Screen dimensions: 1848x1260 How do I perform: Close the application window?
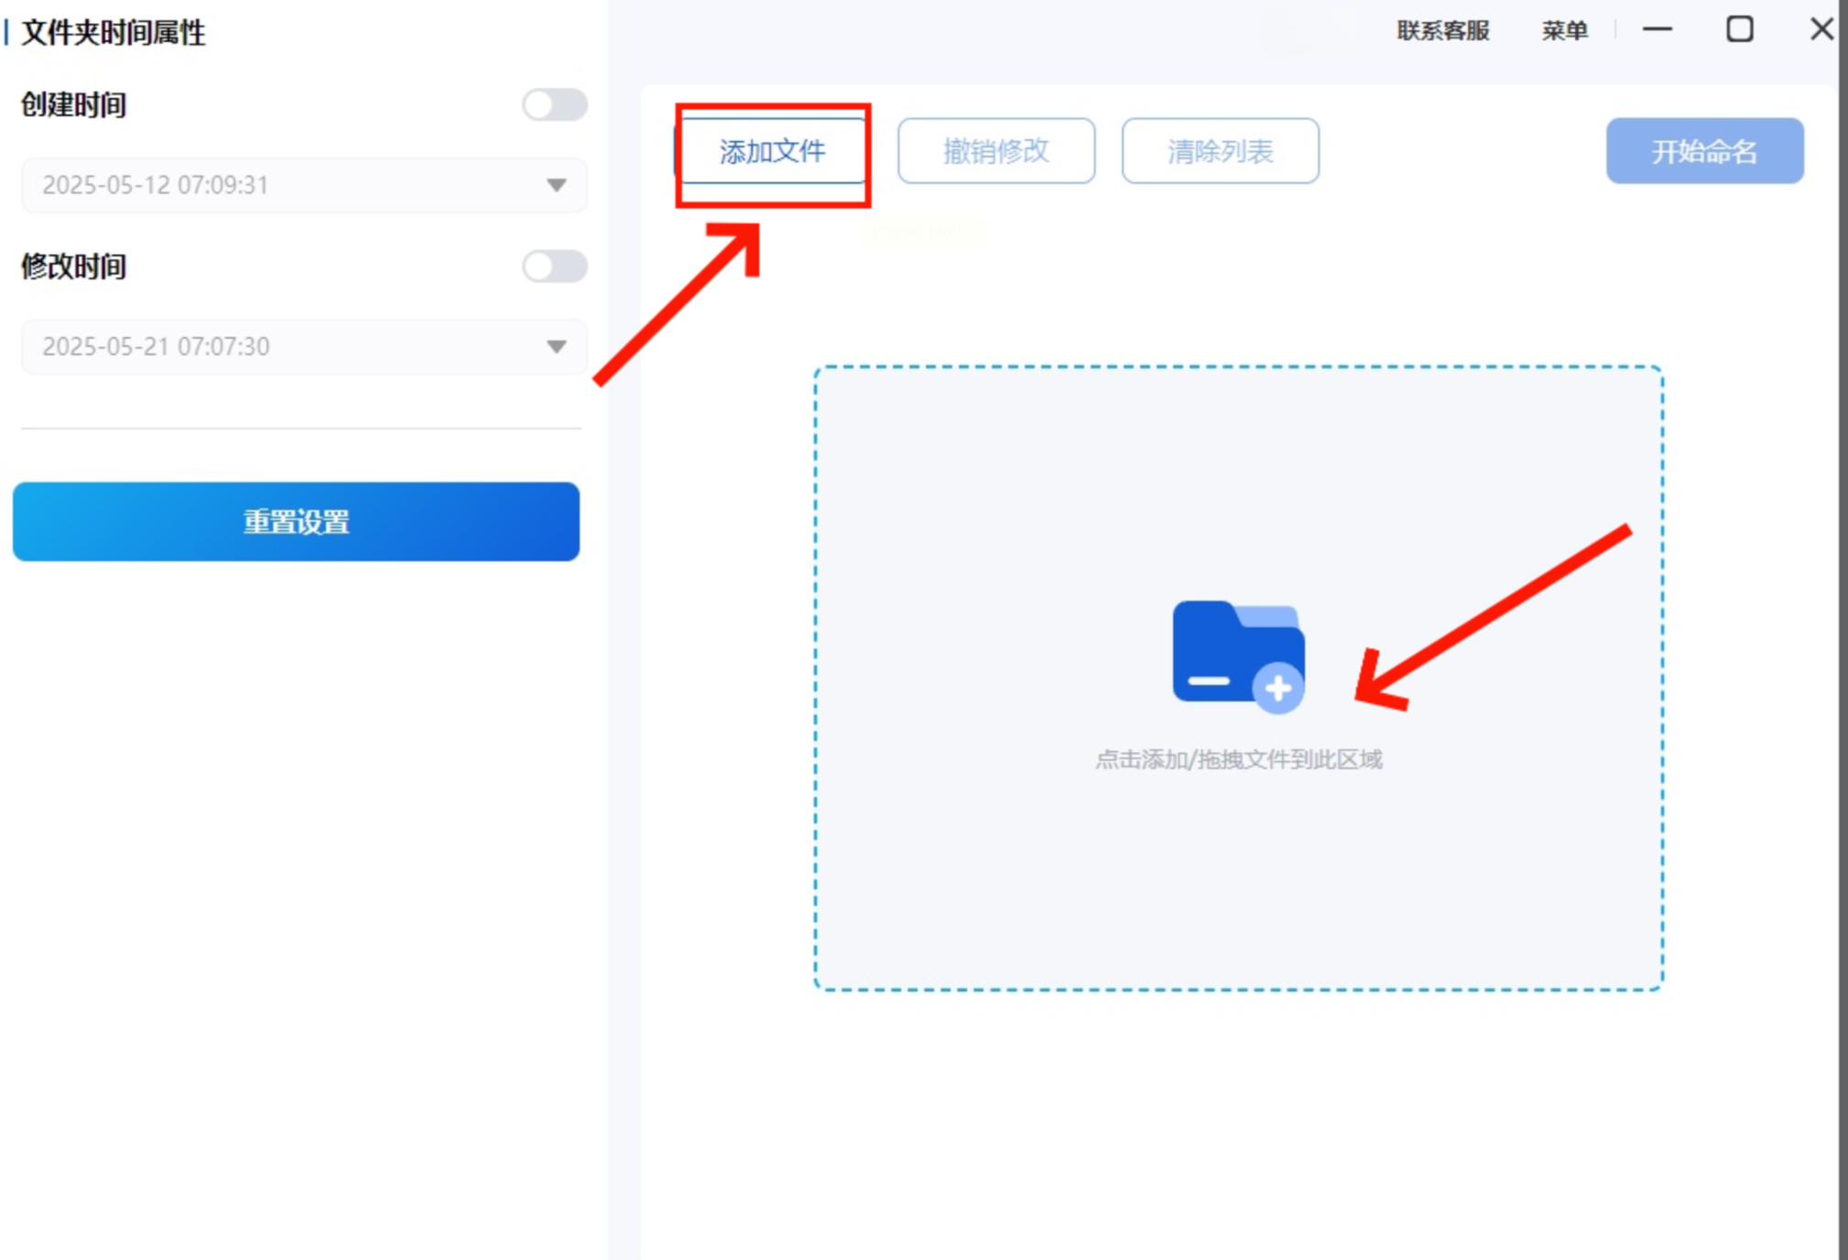pyautogui.click(x=1821, y=29)
